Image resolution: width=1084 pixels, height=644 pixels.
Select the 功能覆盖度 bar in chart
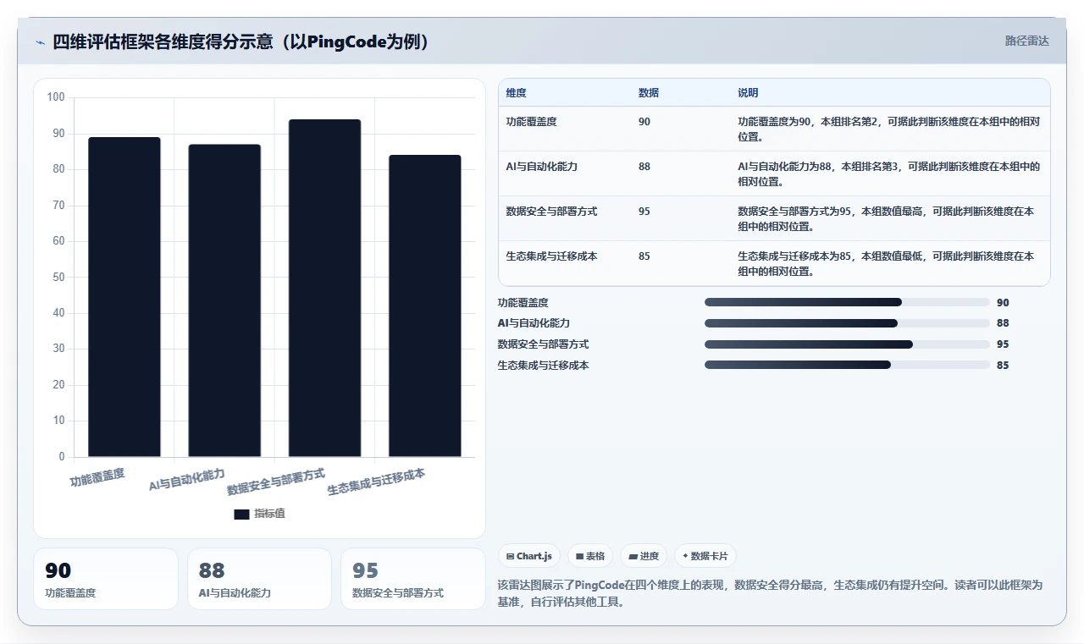[124, 297]
